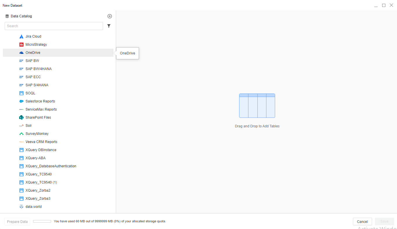Screen dimensions: 397x229
Task: Click the add data source plus icon
Action: pos(109,16)
